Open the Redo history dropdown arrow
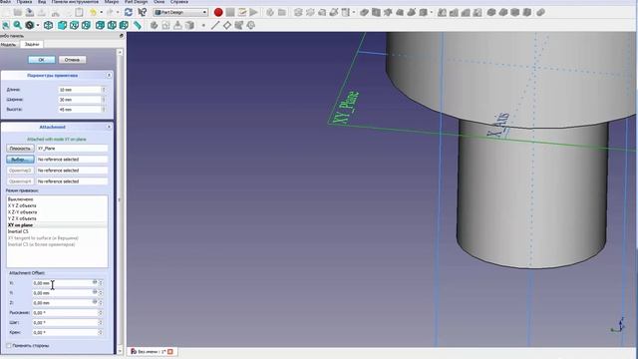The width and height of the screenshot is (638, 359). coord(118,12)
